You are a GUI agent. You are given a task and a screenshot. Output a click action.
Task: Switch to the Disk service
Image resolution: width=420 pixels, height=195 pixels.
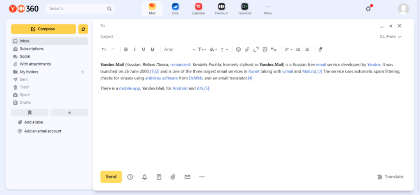[x=176, y=9]
